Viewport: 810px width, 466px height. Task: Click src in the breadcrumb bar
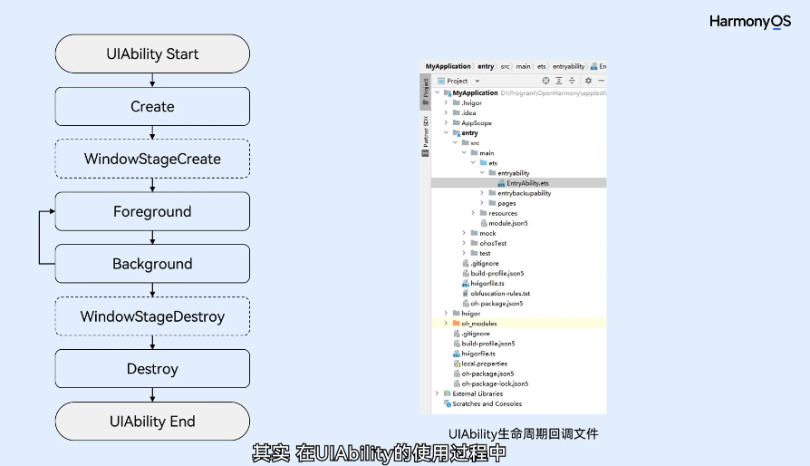pos(505,67)
